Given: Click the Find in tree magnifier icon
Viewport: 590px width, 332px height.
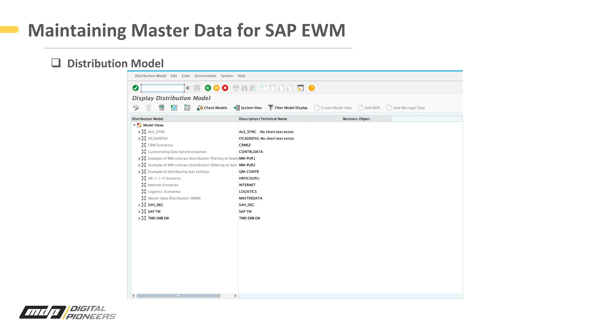Looking at the screenshot, I should tap(161, 108).
